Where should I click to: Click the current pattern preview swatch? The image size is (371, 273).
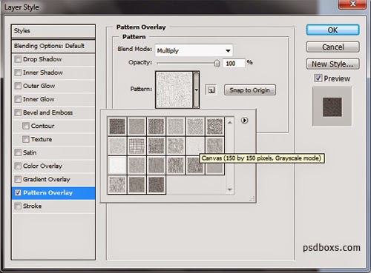point(174,90)
